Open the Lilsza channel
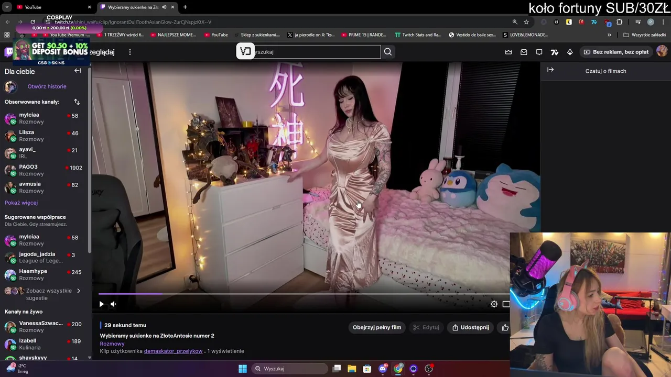Image resolution: width=671 pixels, height=377 pixels. (x=45, y=135)
